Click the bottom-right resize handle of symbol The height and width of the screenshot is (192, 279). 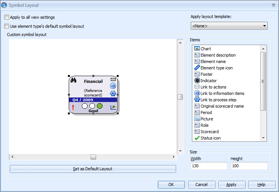(118, 113)
